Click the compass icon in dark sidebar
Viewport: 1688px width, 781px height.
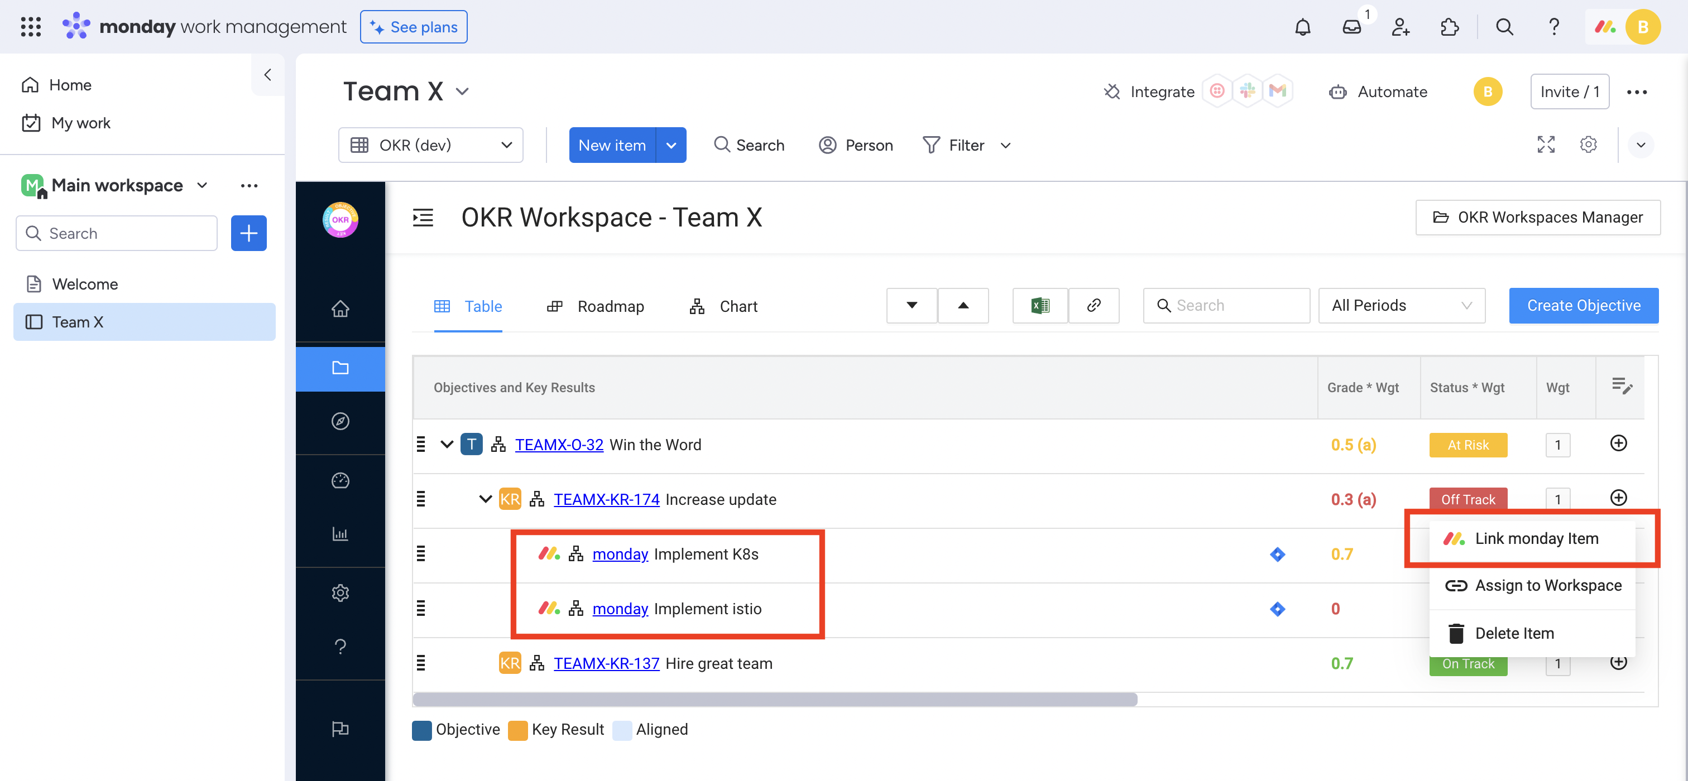point(340,421)
